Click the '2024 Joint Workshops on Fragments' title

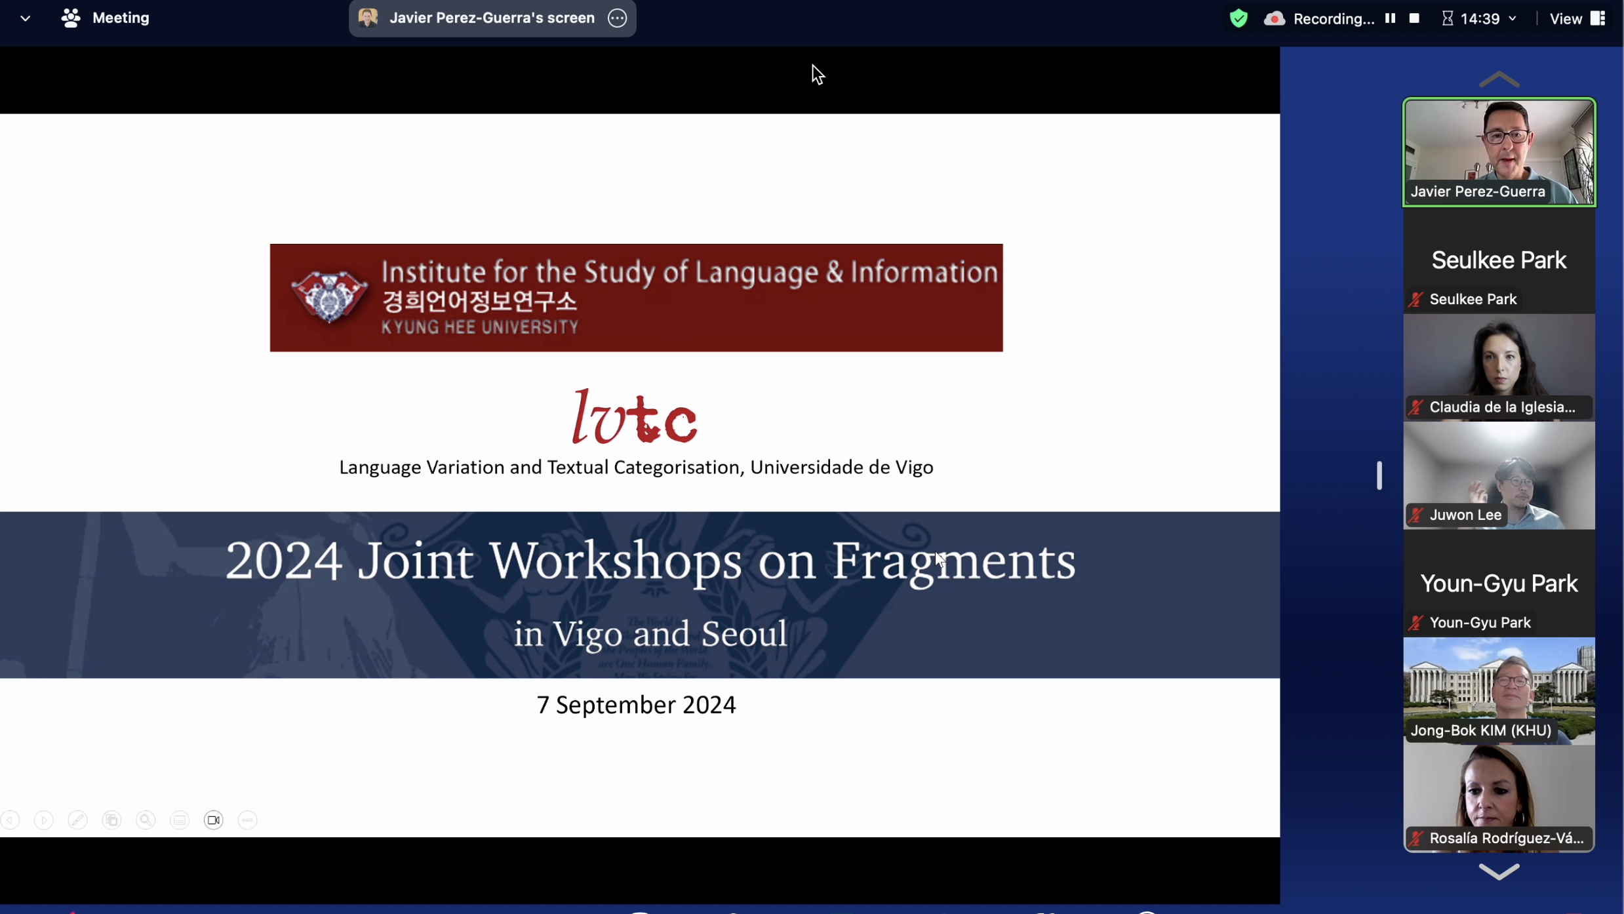[x=650, y=561]
